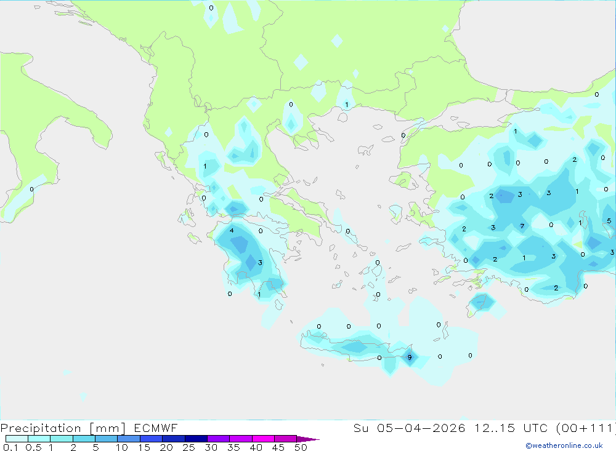Click the 2–5 mm legend color swatch
The height and width of the screenshot is (451, 616).
click(84, 439)
